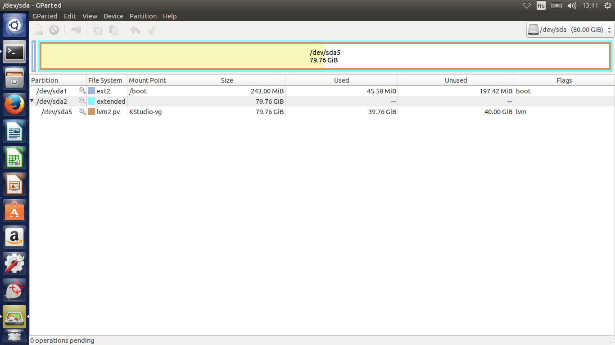This screenshot has width=615, height=345.
Task: Click the Resize/Move partition toolbar icon
Action: 76,30
